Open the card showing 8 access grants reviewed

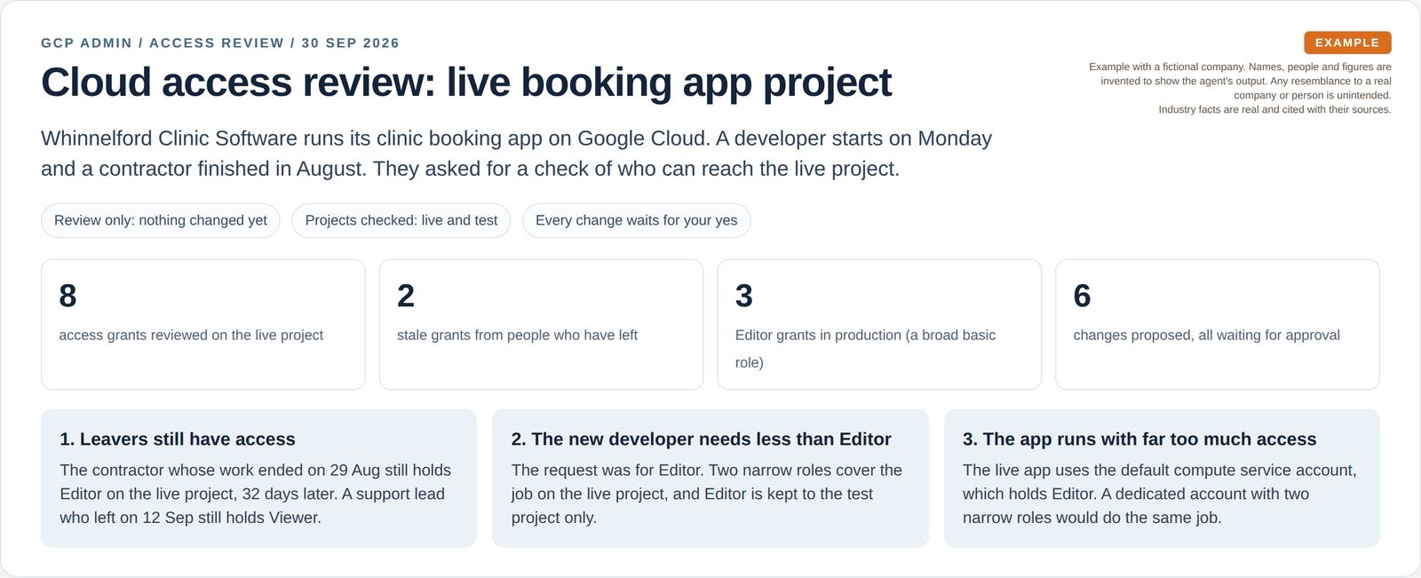(x=203, y=324)
